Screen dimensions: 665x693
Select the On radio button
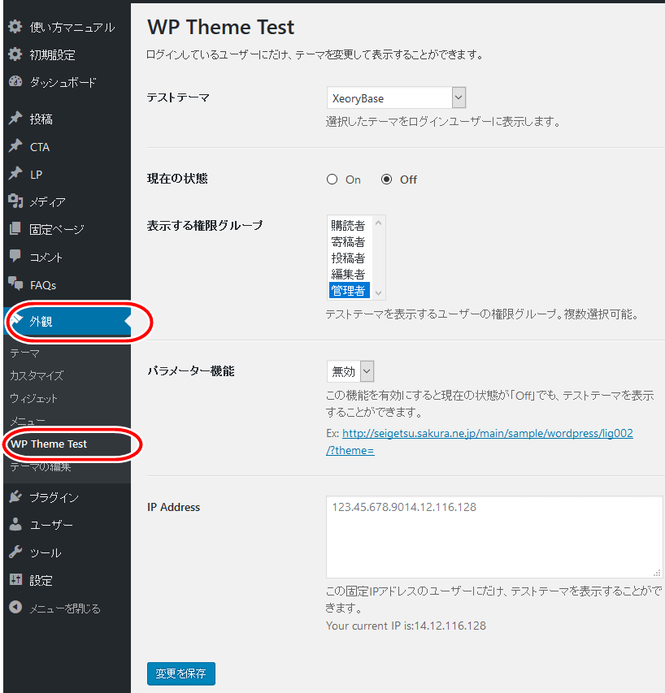332,180
